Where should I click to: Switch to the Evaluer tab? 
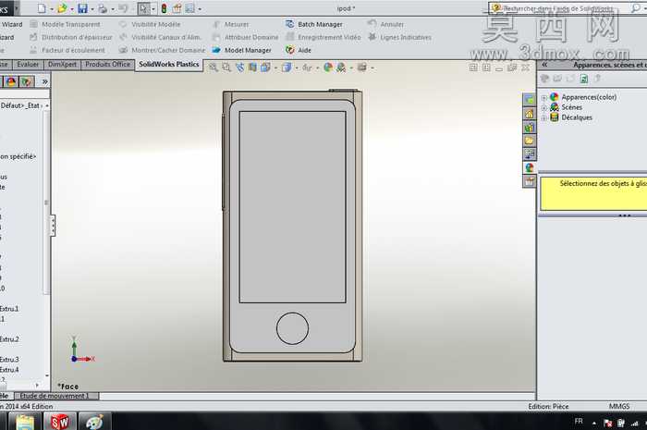[28, 65]
